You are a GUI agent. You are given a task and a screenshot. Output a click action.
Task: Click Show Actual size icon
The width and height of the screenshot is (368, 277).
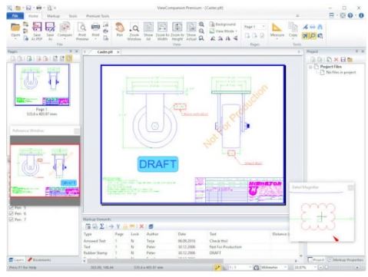pos(191,27)
